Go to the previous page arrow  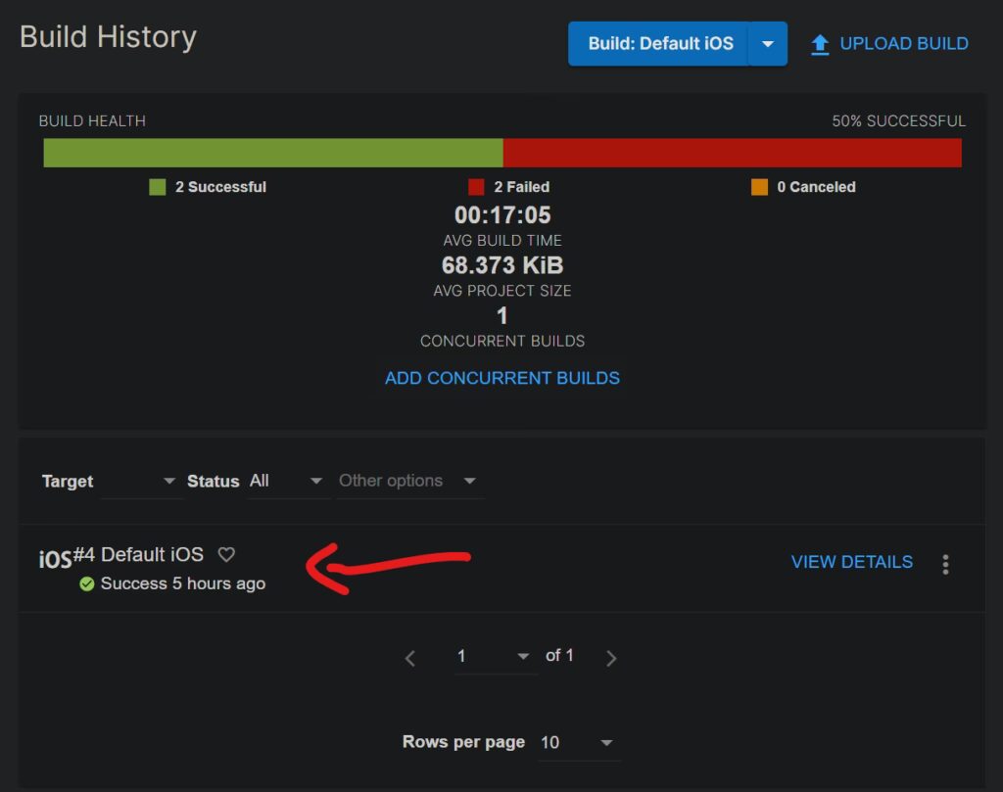coord(410,658)
